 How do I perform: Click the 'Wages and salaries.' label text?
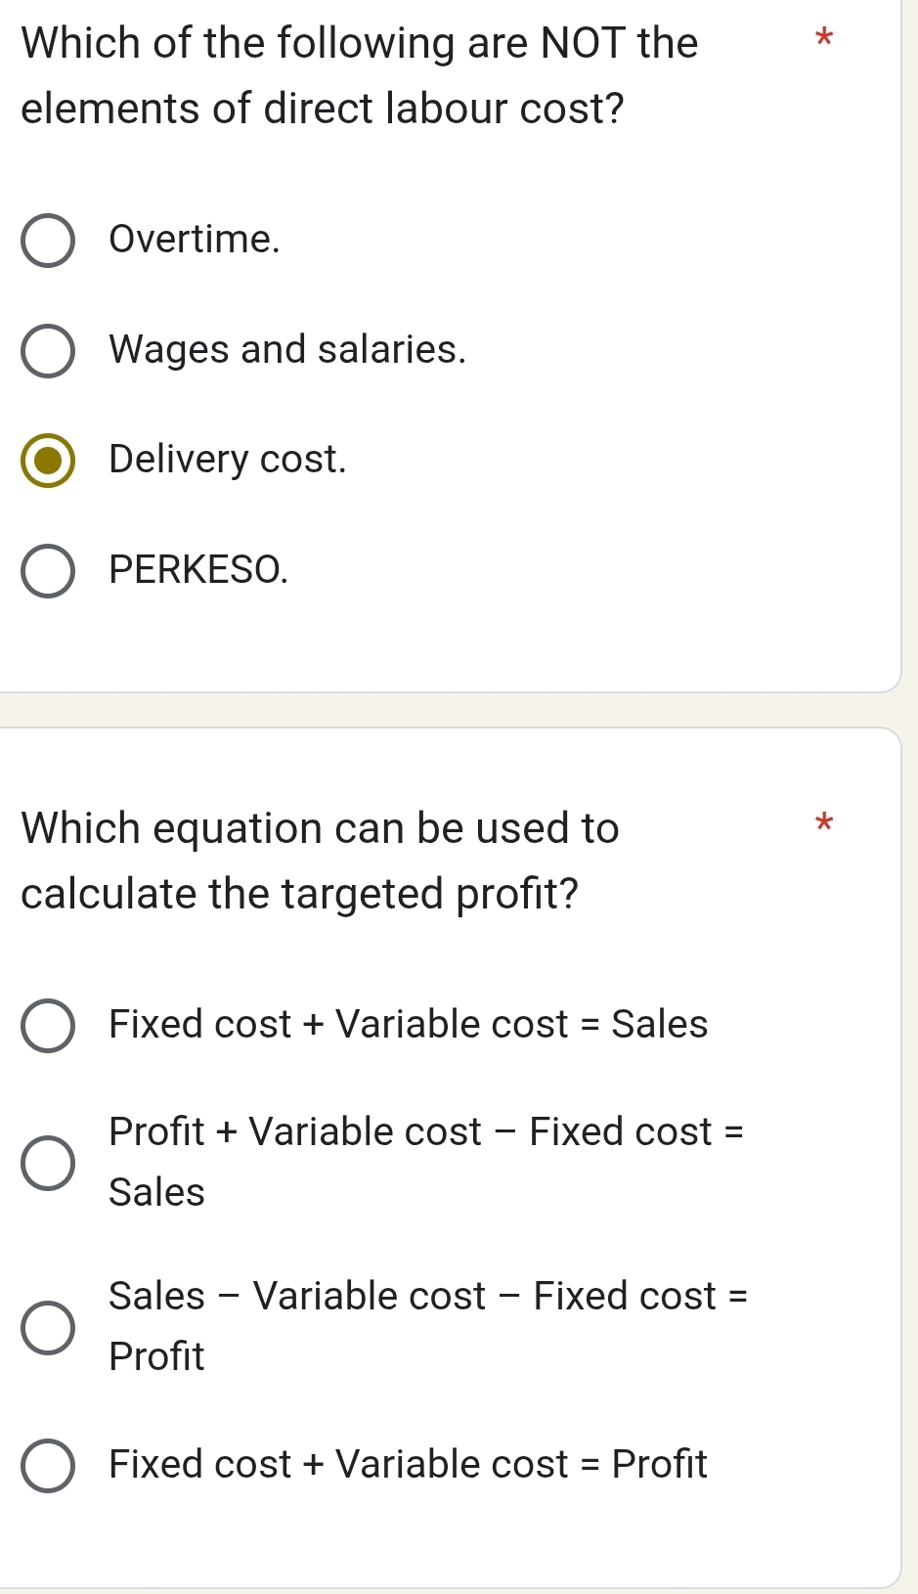[287, 350]
